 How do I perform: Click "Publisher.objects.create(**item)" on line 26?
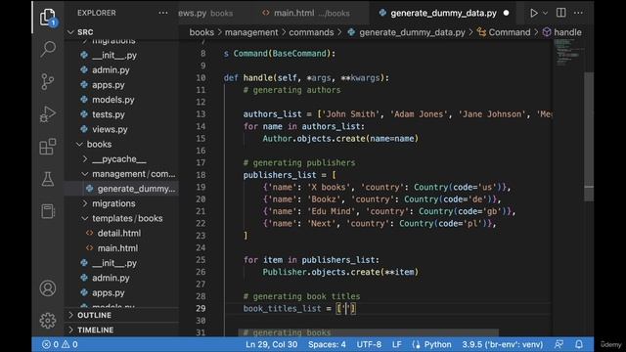(x=340, y=272)
